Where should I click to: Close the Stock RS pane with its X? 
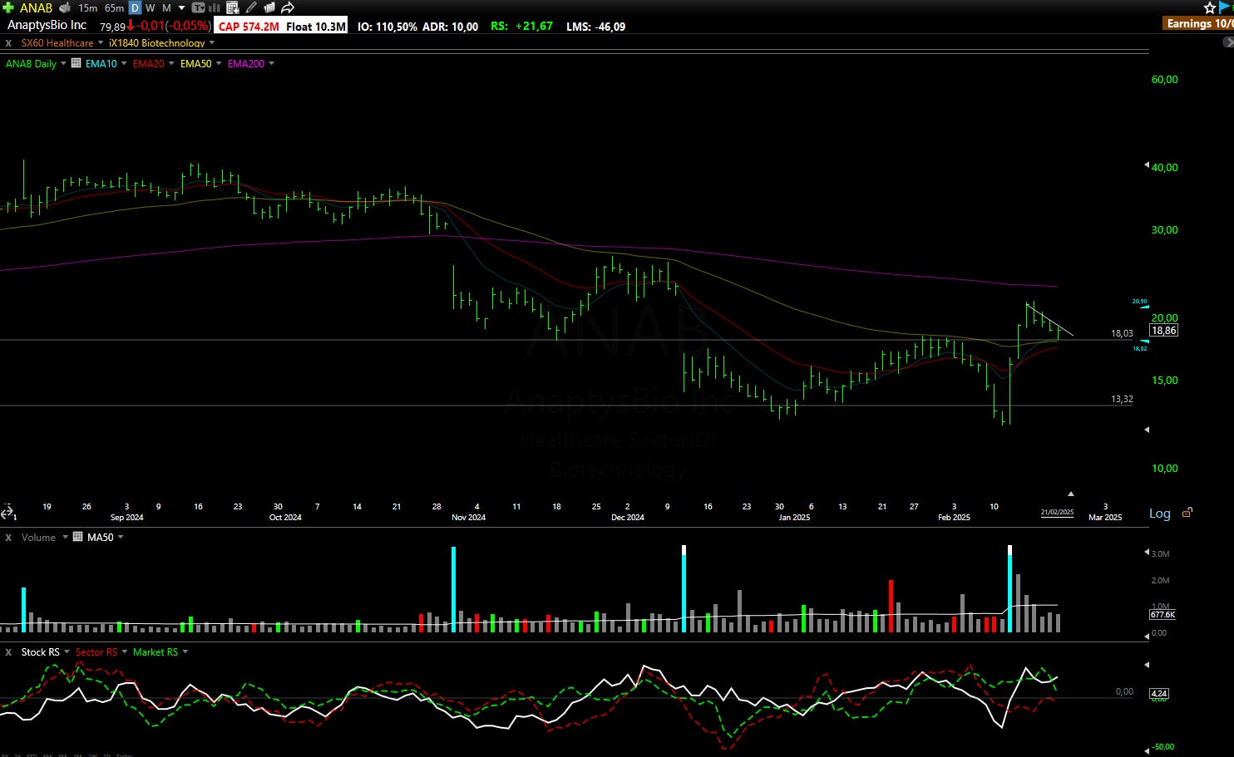coord(8,652)
